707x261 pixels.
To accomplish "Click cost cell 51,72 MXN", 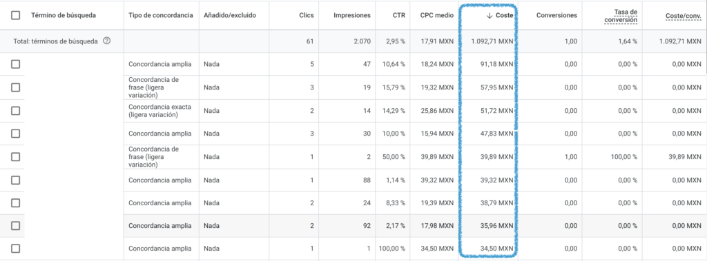I will (x=497, y=111).
